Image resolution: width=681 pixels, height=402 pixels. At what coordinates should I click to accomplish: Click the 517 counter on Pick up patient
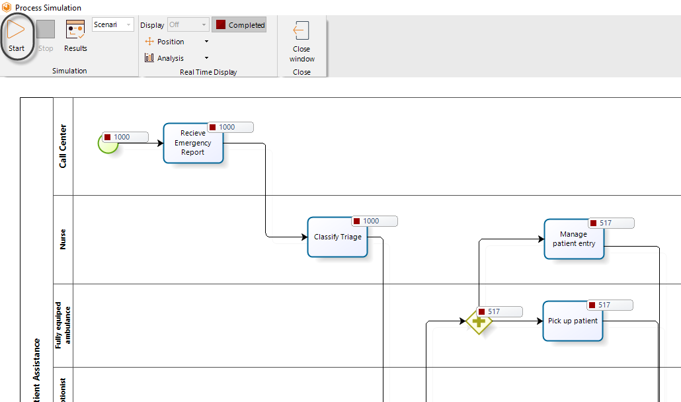coord(610,305)
